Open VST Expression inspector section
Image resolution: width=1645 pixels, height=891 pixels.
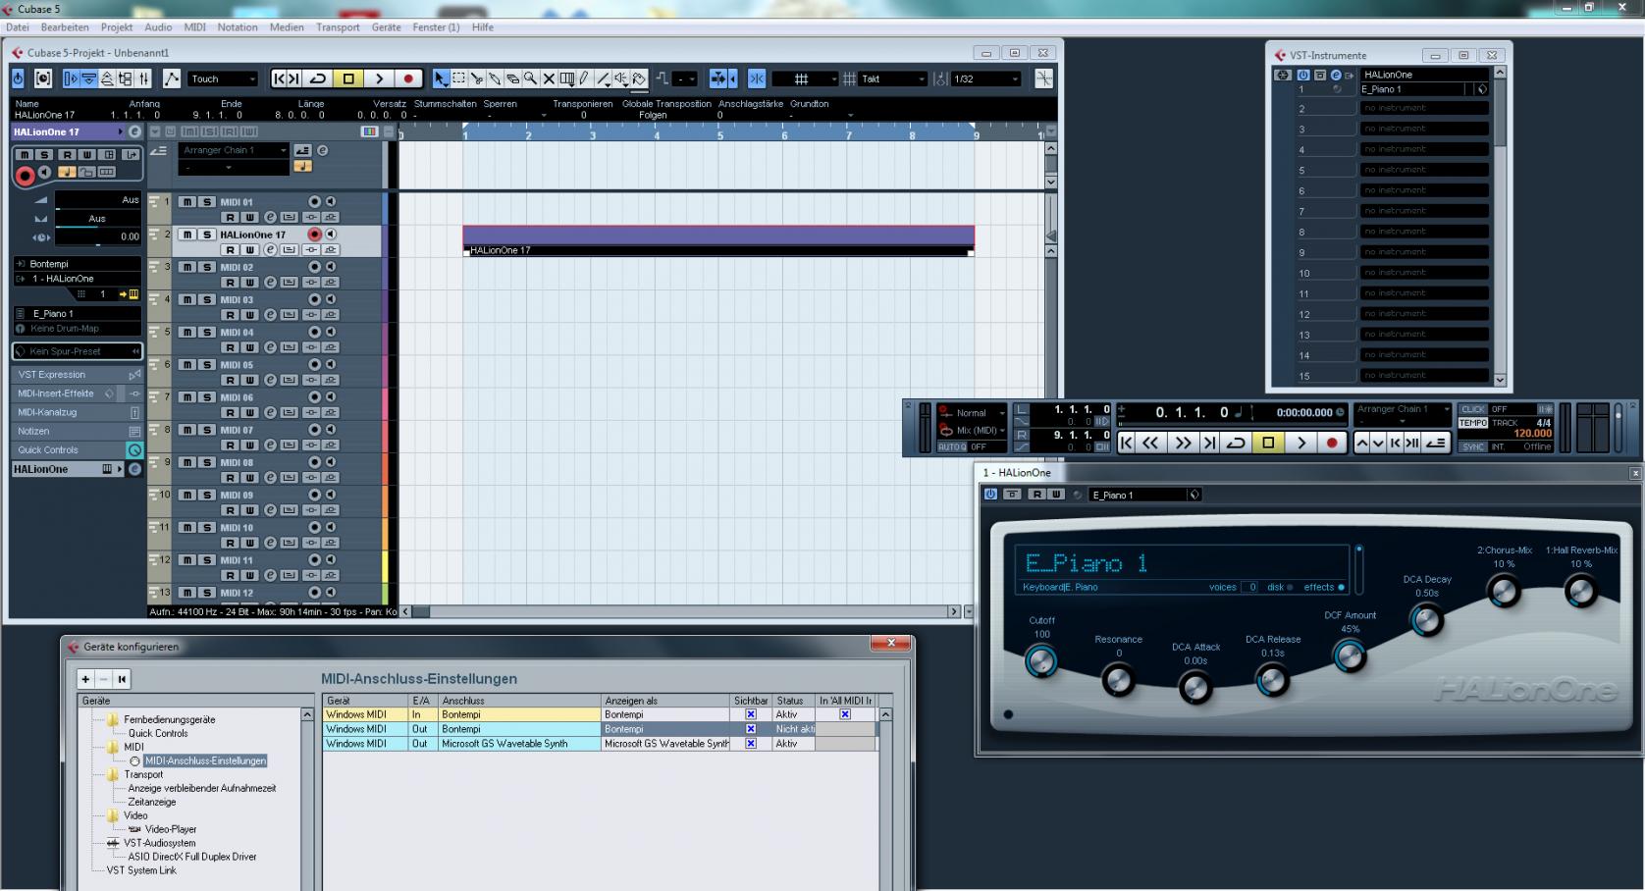pos(78,375)
